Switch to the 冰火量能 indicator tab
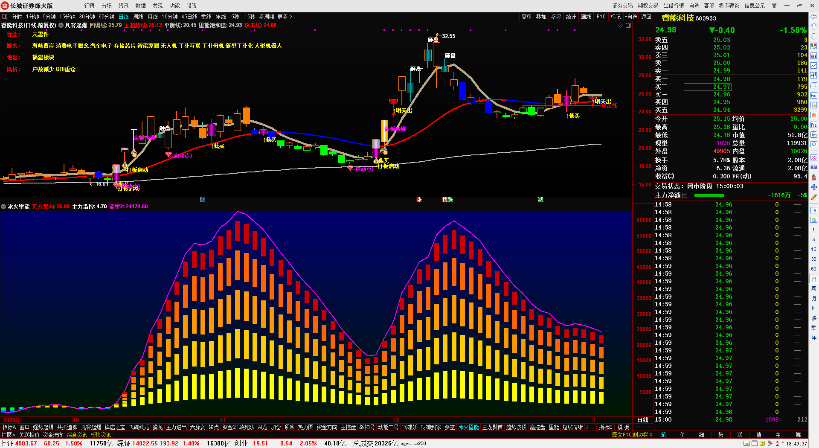This screenshot has height=448, width=819. (469, 427)
